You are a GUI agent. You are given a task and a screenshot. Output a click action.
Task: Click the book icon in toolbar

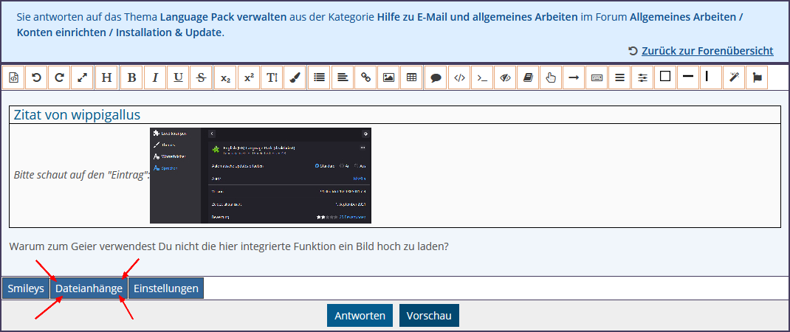pos(528,77)
